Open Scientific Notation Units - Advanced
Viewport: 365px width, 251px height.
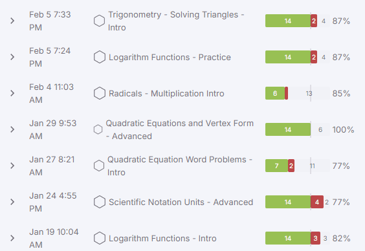pos(181,202)
